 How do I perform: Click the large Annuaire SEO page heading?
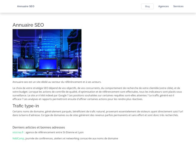(x=28, y=25)
